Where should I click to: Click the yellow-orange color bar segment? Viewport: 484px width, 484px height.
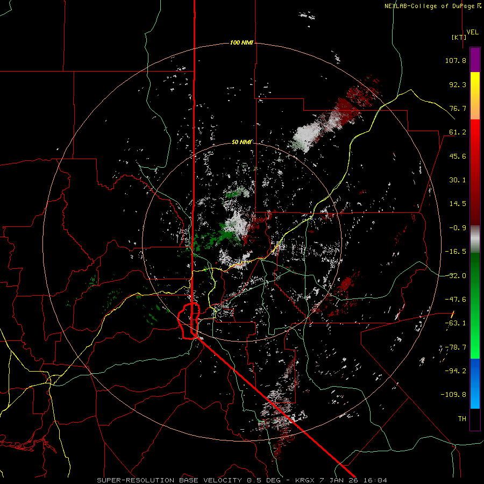(475, 96)
